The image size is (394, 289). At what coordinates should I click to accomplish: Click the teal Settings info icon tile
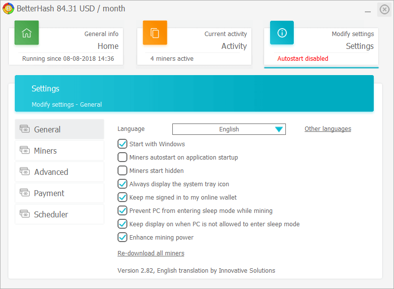pyautogui.click(x=282, y=33)
